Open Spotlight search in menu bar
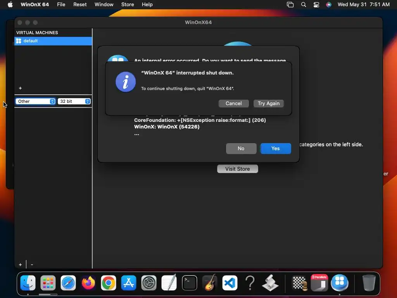This screenshot has height=298, width=397. 304,5
